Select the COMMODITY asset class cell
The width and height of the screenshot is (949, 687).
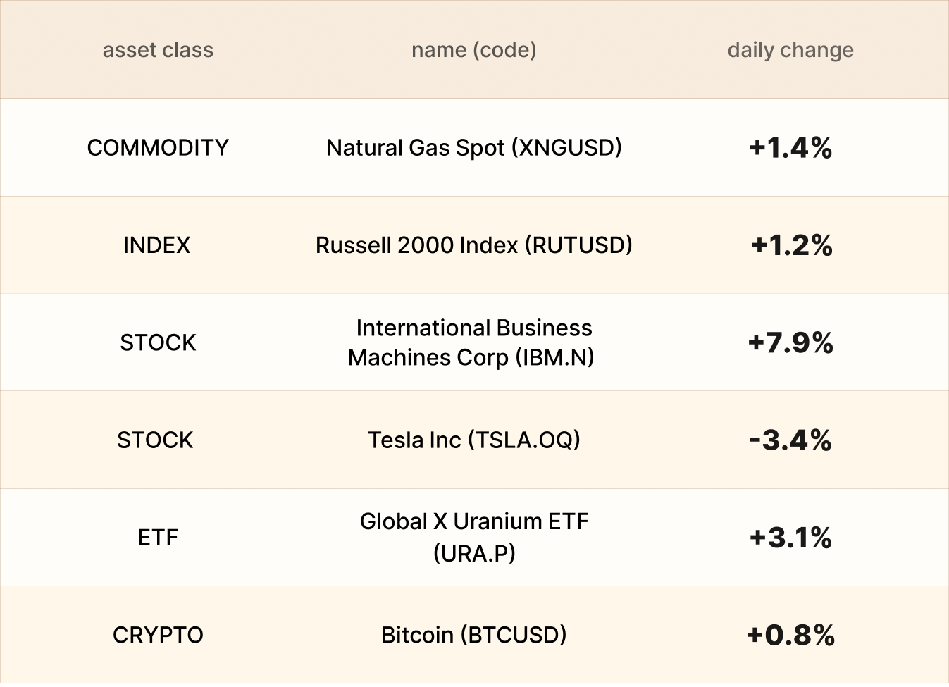[158, 147]
